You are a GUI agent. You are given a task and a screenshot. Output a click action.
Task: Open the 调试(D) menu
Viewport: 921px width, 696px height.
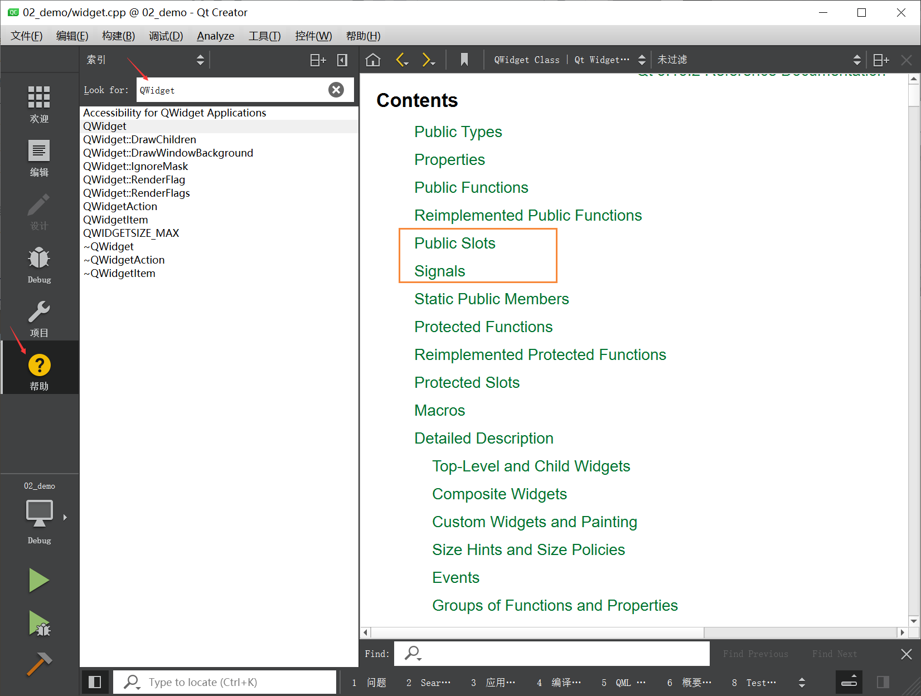point(166,36)
